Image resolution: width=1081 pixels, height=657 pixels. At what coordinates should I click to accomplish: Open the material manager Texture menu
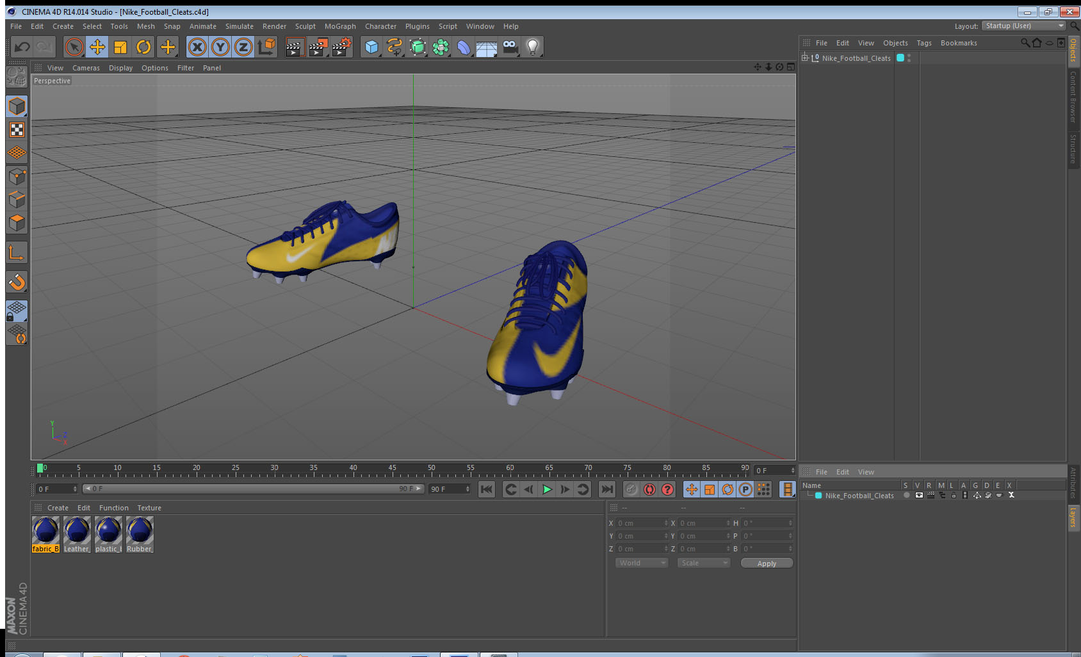point(149,508)
